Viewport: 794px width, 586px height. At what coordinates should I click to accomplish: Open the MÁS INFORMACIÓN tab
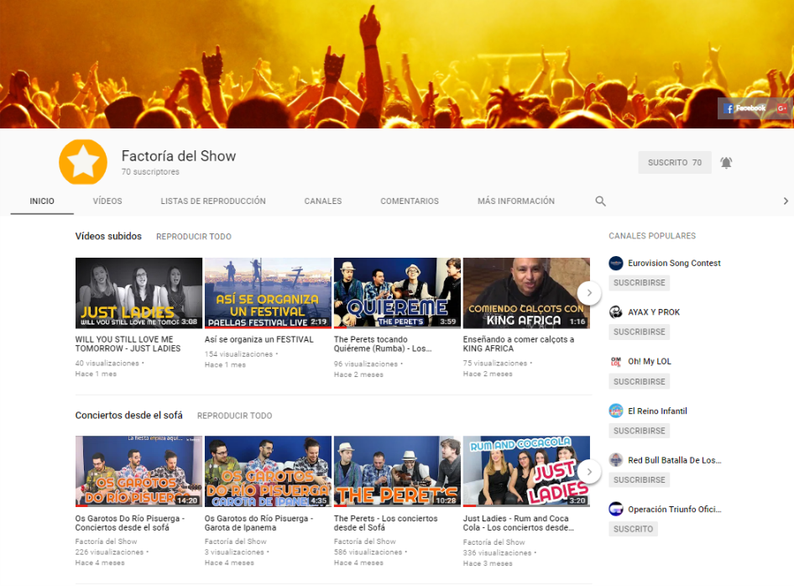coord(516,201)
